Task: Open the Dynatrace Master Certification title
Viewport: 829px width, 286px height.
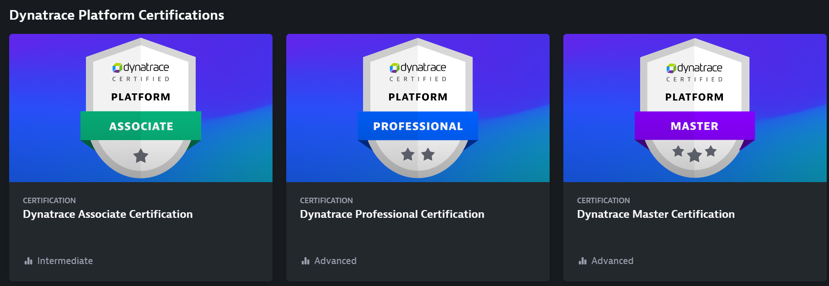Action: pos(656,214)
